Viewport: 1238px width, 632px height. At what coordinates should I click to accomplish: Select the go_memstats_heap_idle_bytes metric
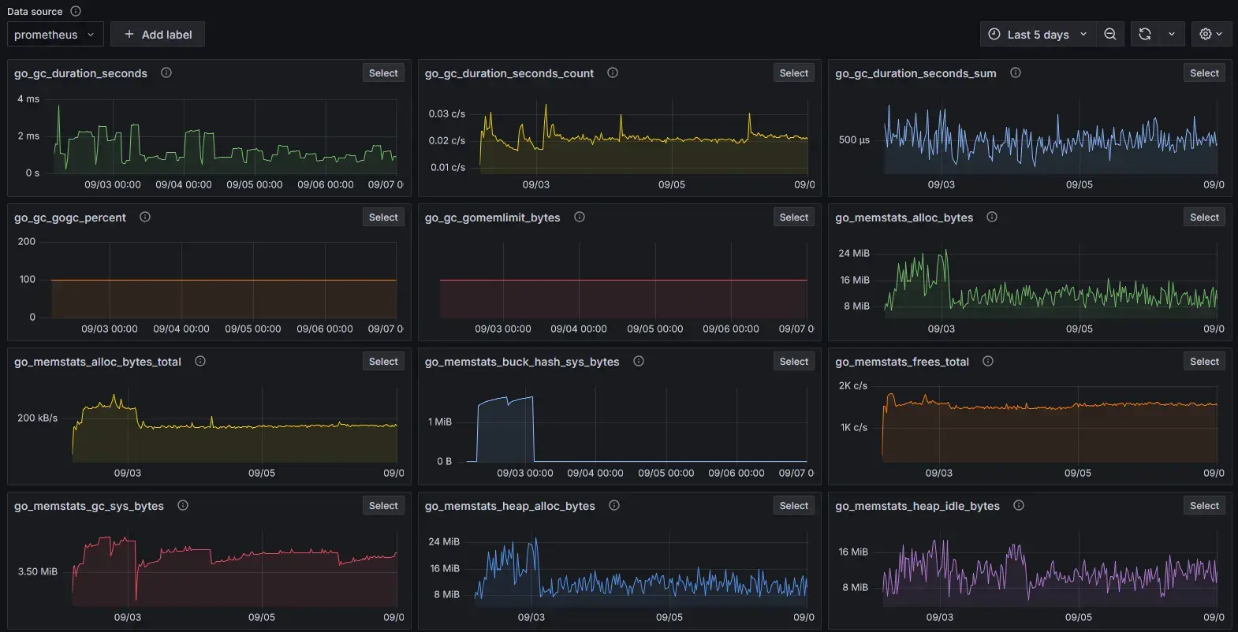point(1204,506)
